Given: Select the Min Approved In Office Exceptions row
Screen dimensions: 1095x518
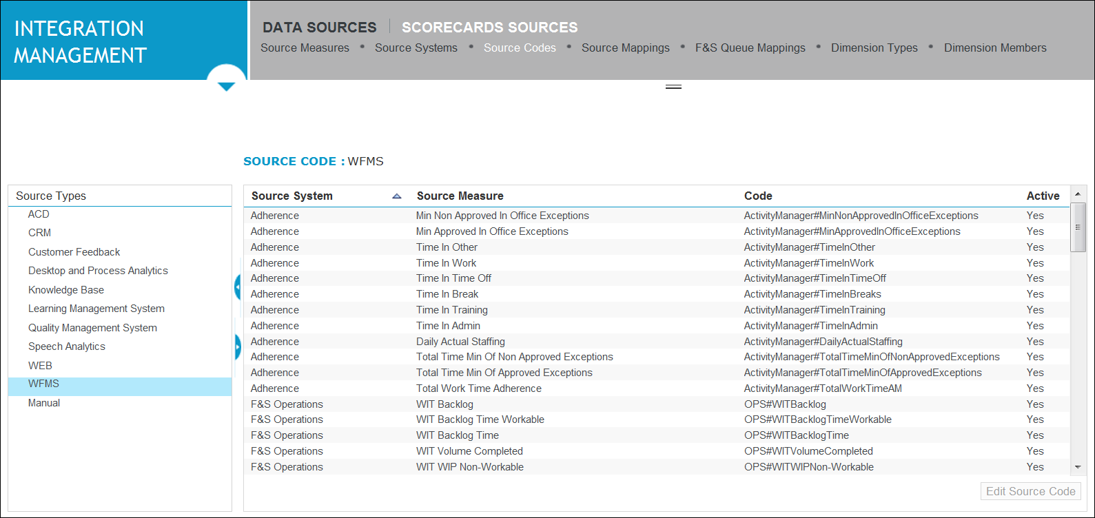Looking at the screenshot, I should (657, 231).
